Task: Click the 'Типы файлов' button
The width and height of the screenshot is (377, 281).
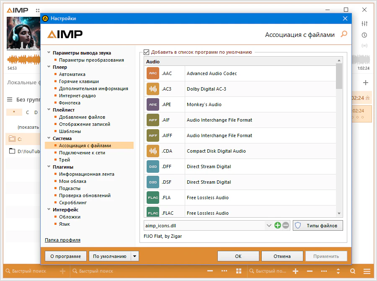Action: [318, 226]
